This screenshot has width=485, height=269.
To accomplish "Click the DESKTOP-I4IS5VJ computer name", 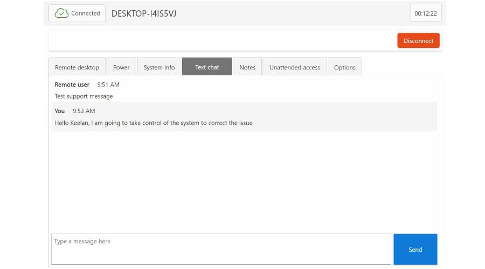I will pos(144,13).
